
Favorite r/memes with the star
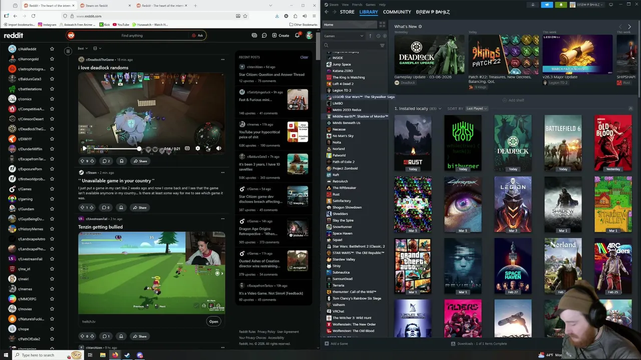(x=52, y=289)
